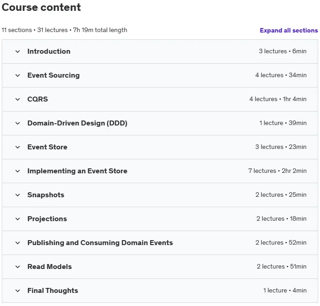Click the '7 lectures • 2hr 2min' label

tap(278, 171)
